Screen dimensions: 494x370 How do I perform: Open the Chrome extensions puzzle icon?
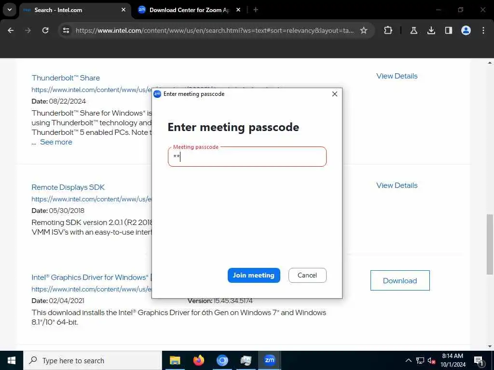coord(388,30)
